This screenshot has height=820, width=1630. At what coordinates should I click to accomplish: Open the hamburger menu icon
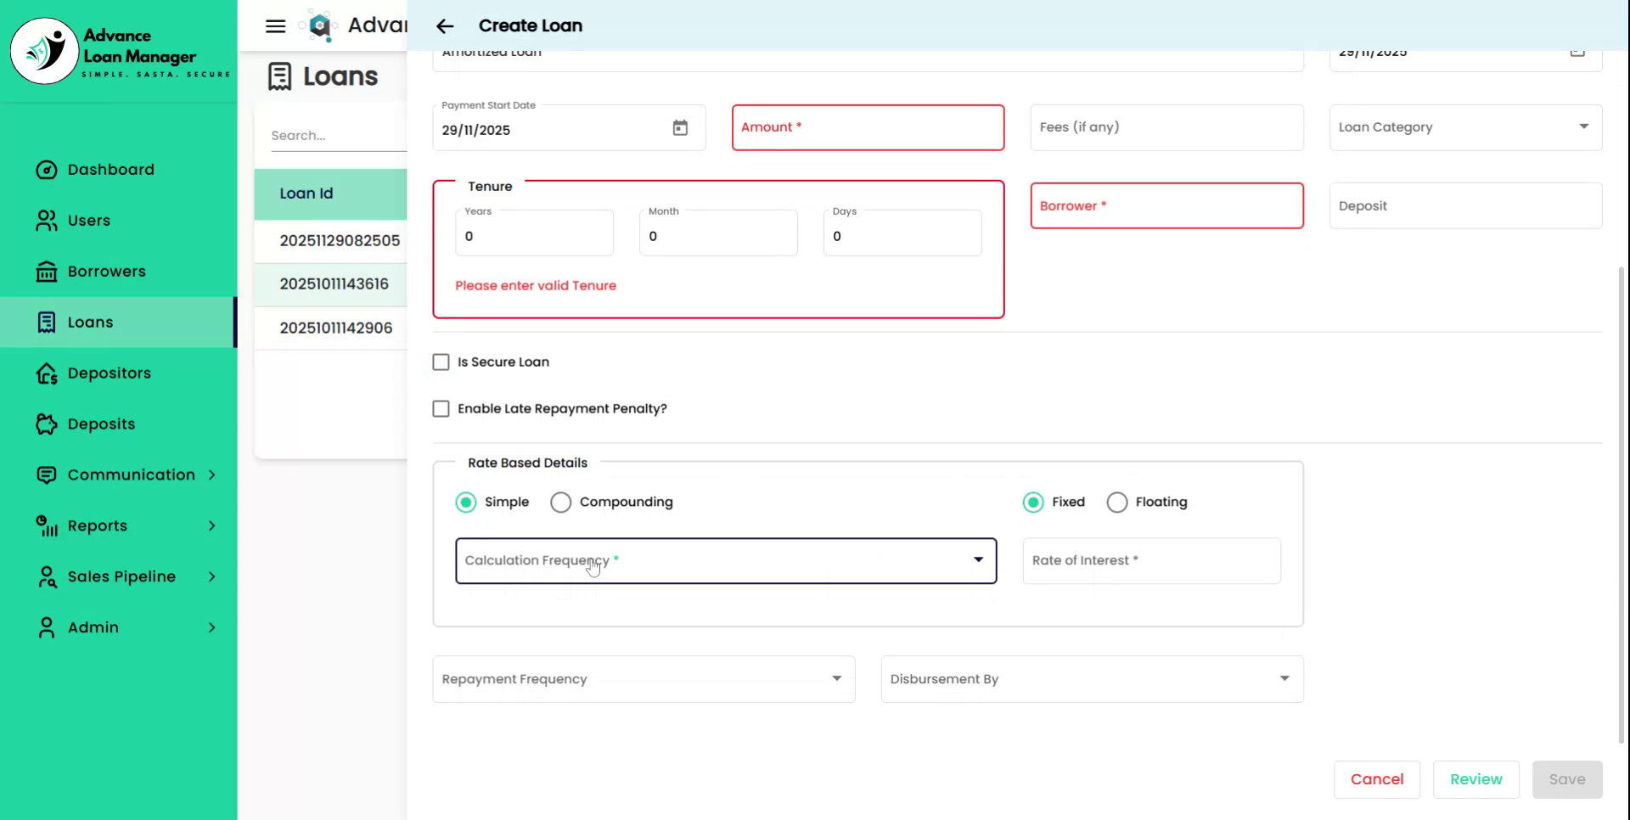click(275, 26)
